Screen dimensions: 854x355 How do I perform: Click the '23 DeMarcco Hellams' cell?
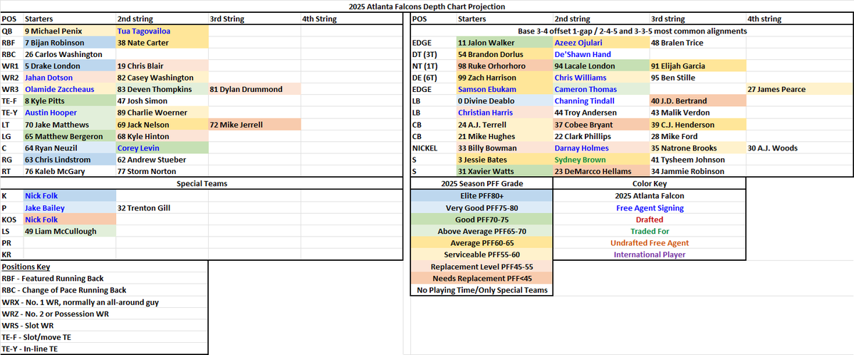click(x=601, y=170)
